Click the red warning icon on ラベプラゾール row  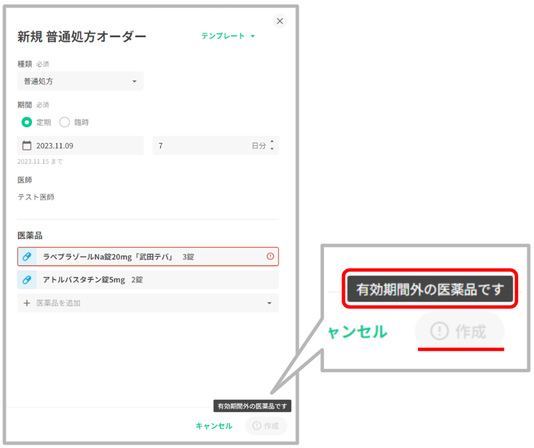tap(270, 256)
